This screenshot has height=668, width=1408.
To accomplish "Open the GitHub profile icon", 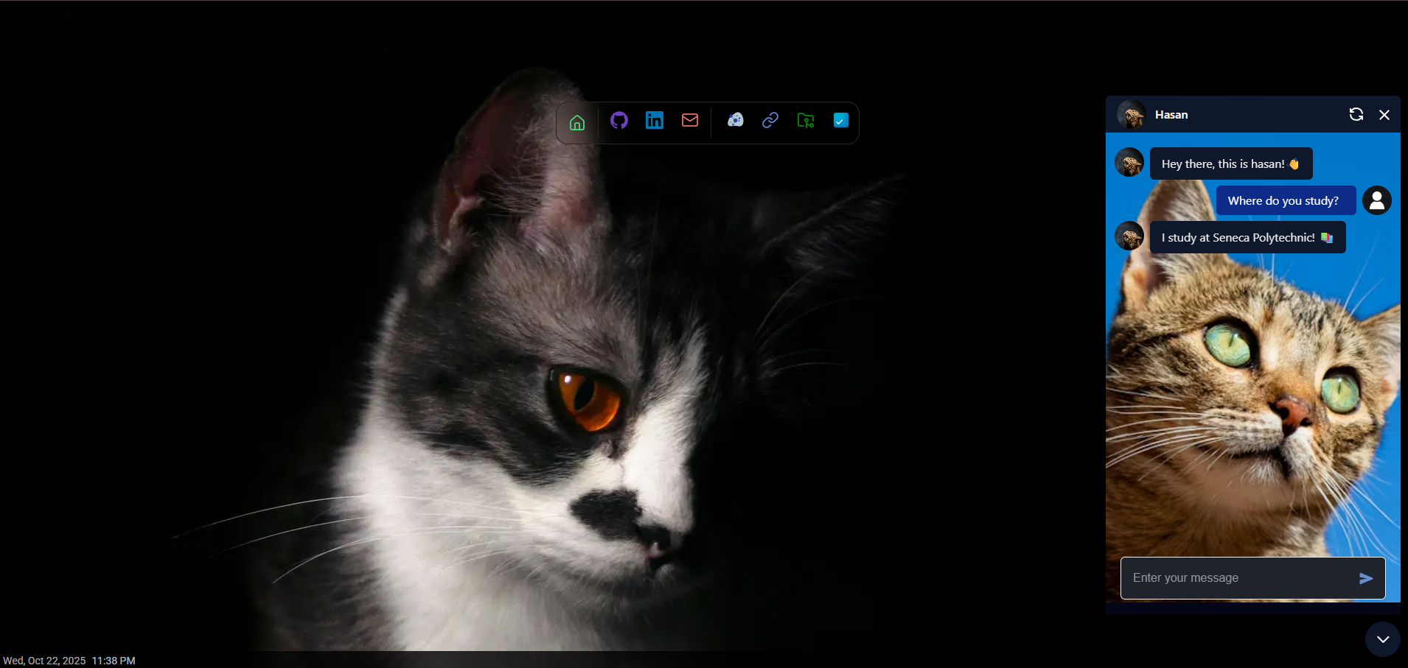I will (619, 121).
